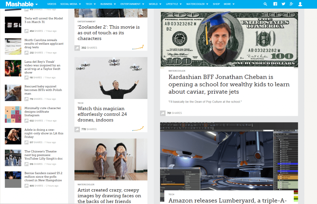Share the North Carolina welfare drug tests story
317x204 pixels.
click(x=27, y=53)
